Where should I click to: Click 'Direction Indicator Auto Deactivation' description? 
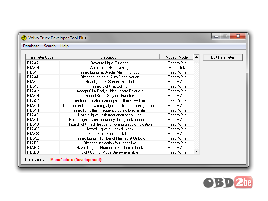(x=110, y=77)
